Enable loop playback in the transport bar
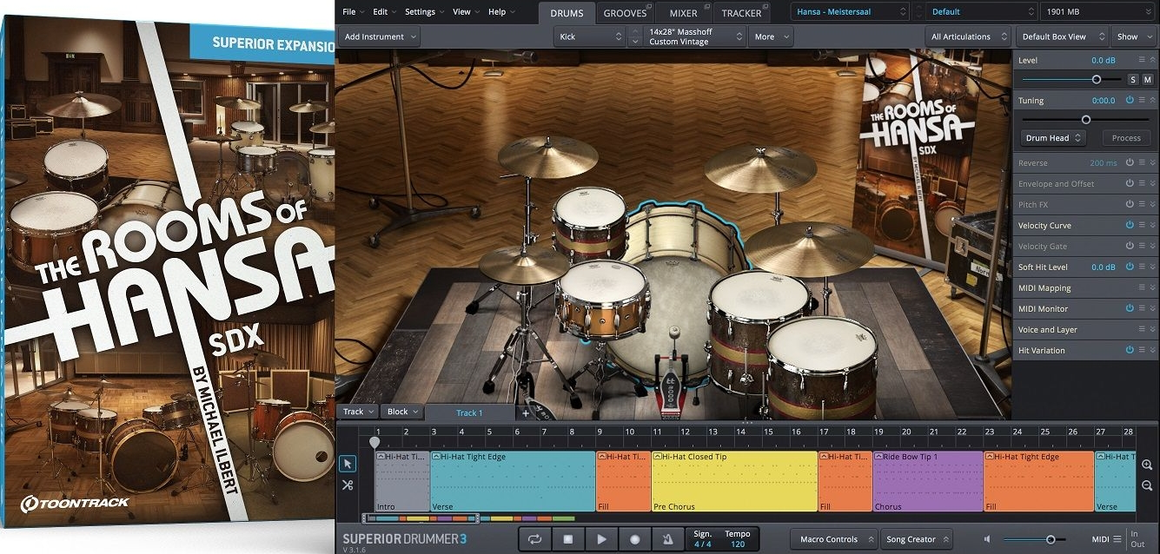Image resolution: width=1160 pixels, height=554 pixels. 534,538
